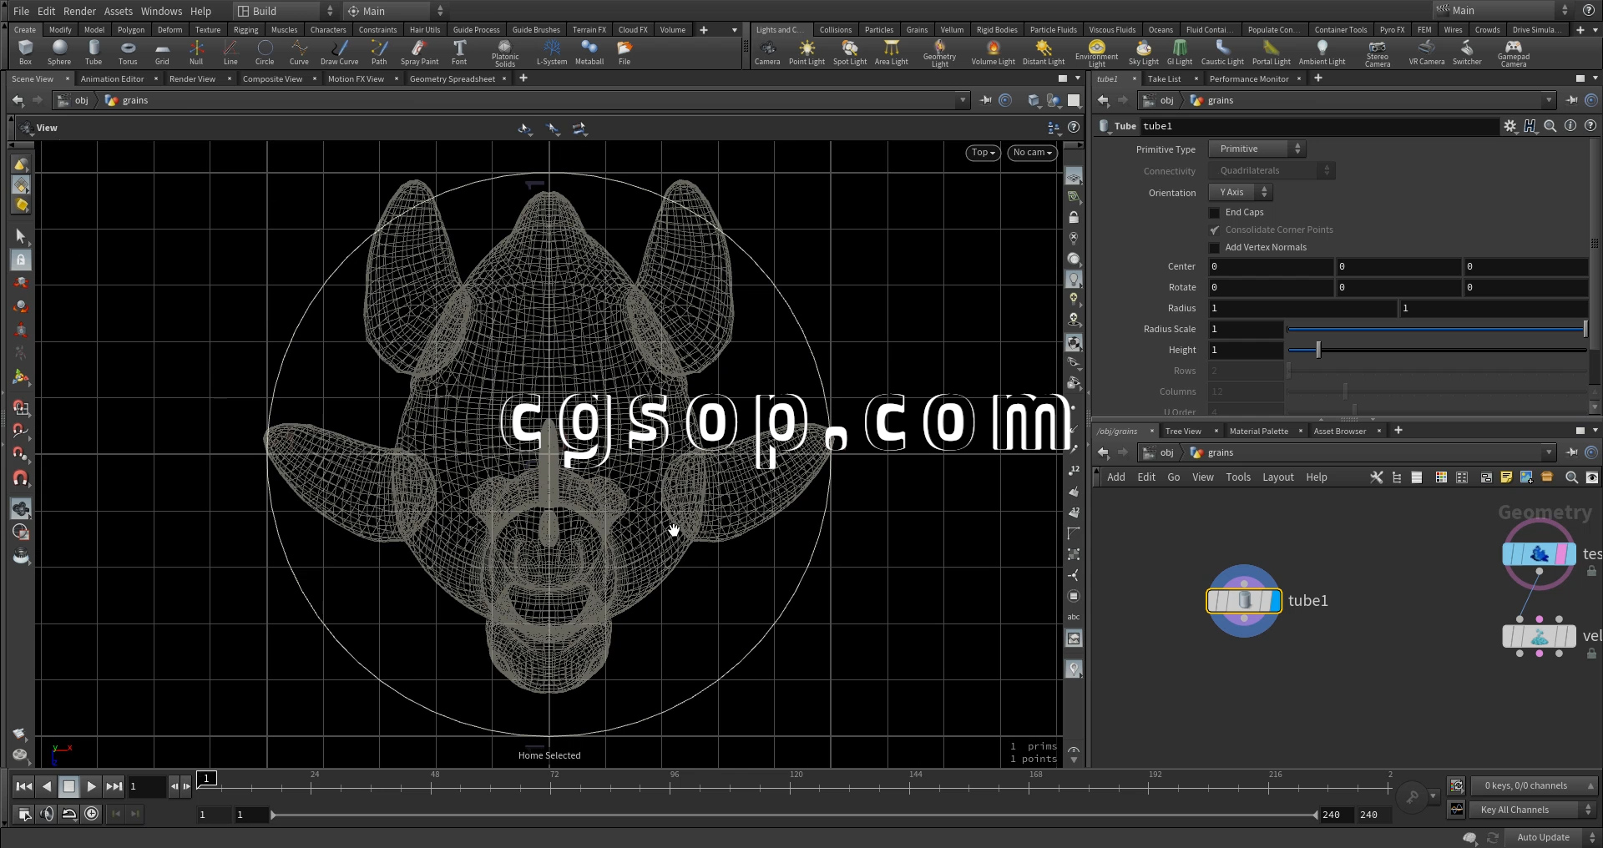This screenshot has height=848, width=1603.
Task: Toggle Auto Update mode at bottom right
Action: pyautogui.click(x=1543, y=837)
